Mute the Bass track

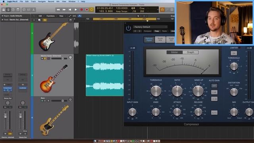[x=42, y=100]
